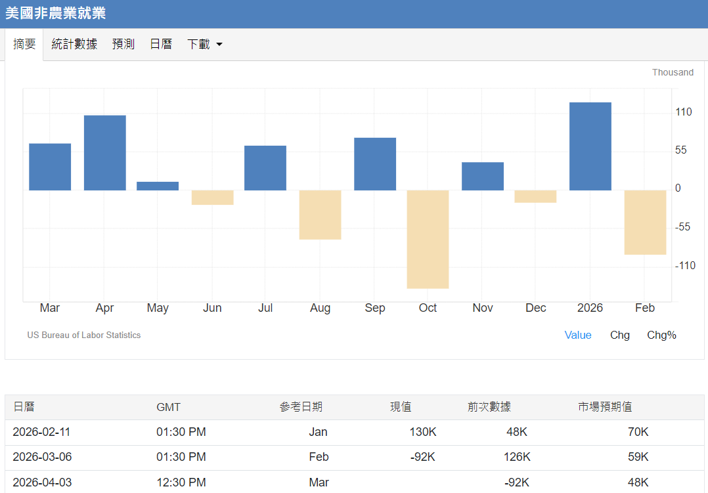Switch to the 日曆 tab
This screenshot has height=493, width=708.
[161, 44]
